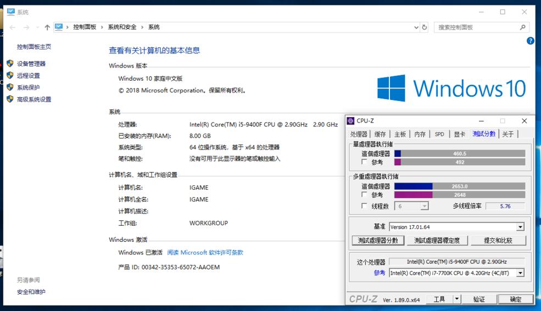Switch to the 缓存 tab
Image resolution: width=541 pixels, height=311 pixels.
pos(380,134)
